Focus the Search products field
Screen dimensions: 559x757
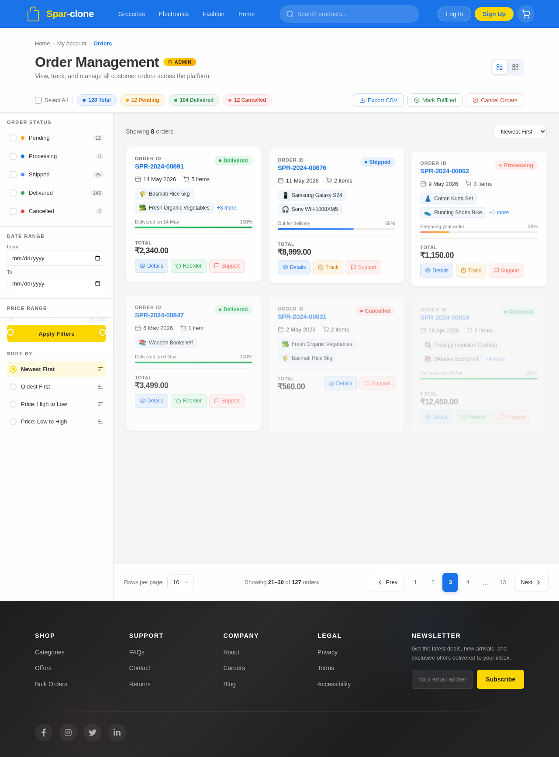pyautogui.click(x=349, y=14)
